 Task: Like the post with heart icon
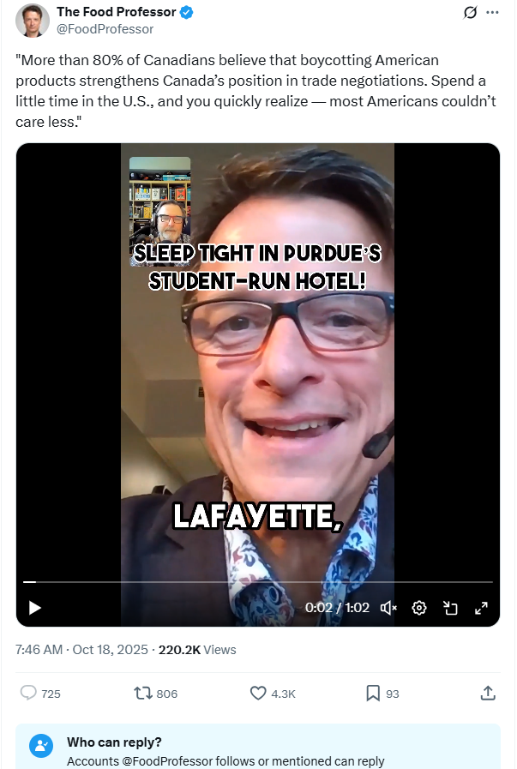click(x=258, y=693)
